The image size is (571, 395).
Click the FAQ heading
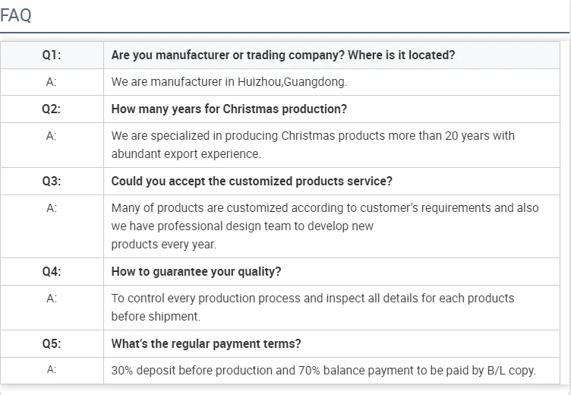(x=16, y=16)
